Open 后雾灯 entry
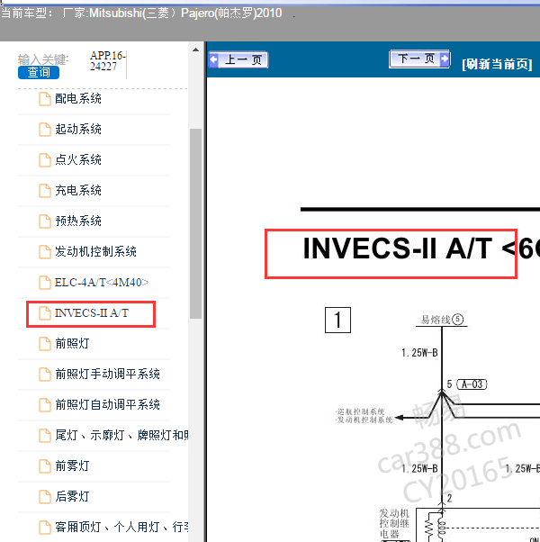Screen dimensions: 540x542 click(72, 496)
